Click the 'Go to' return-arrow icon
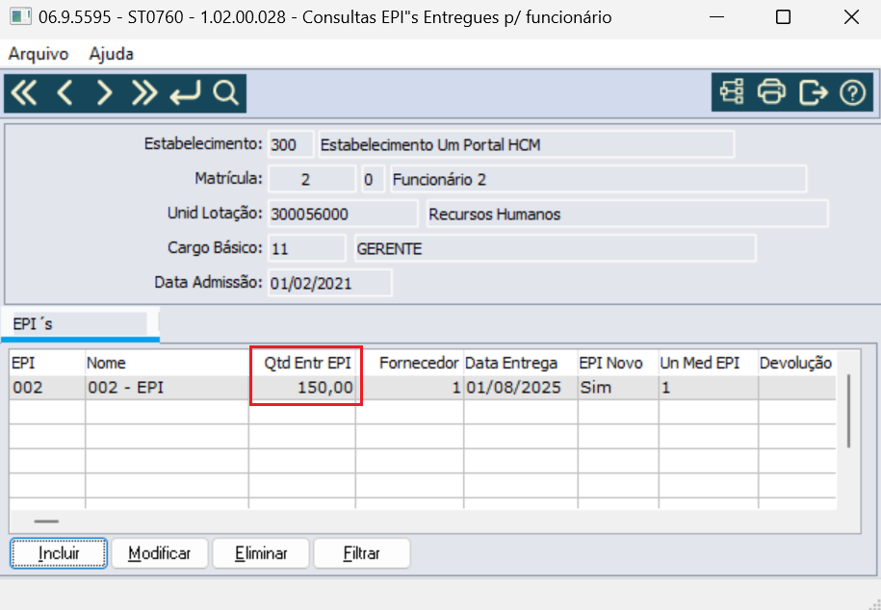 (185, 92)
